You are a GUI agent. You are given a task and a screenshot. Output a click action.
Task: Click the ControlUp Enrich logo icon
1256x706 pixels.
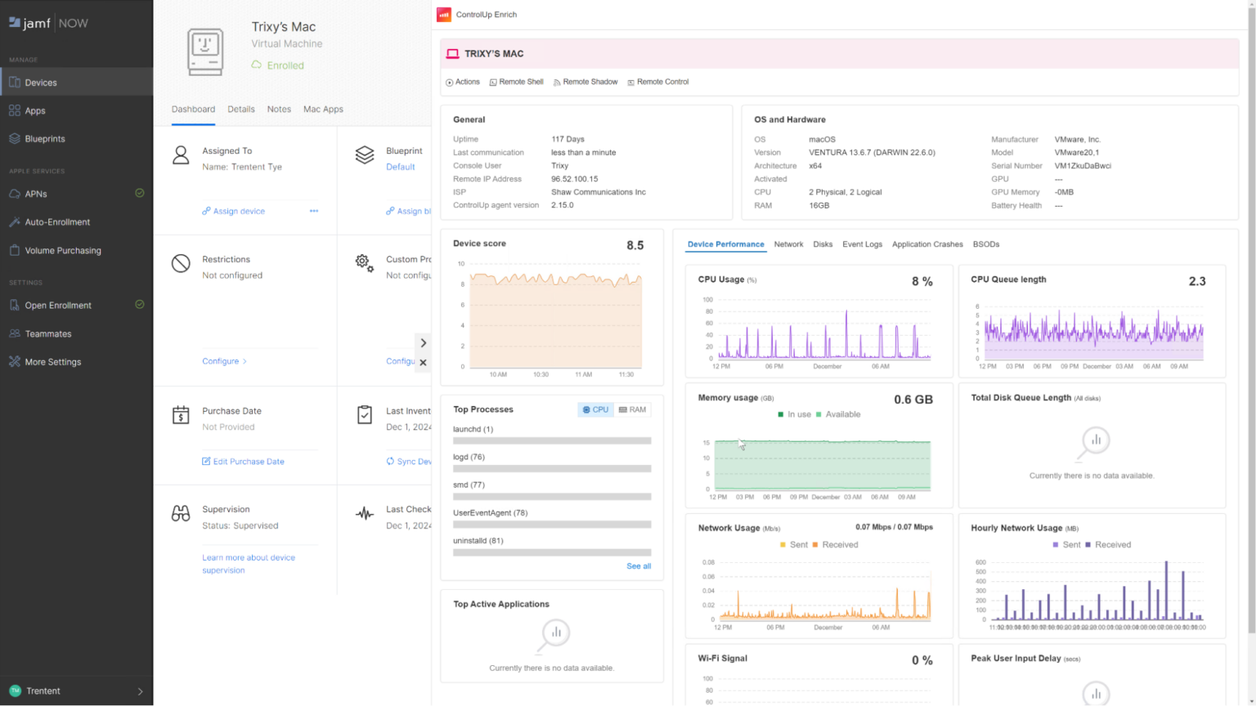click(x=445, y=14)
